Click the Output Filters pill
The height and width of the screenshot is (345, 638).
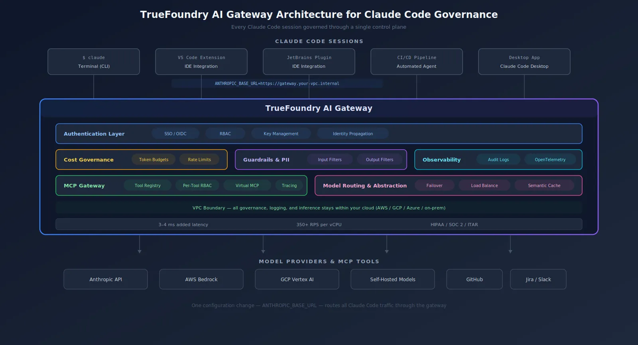point(380,160)
